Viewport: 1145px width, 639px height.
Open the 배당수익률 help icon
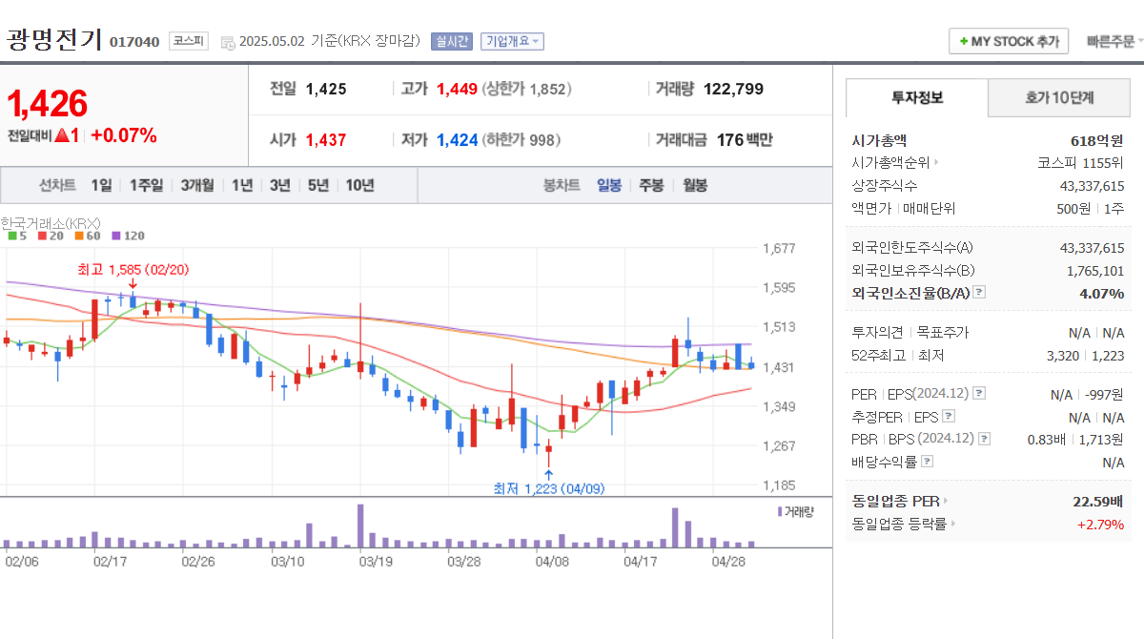point(927,459)
